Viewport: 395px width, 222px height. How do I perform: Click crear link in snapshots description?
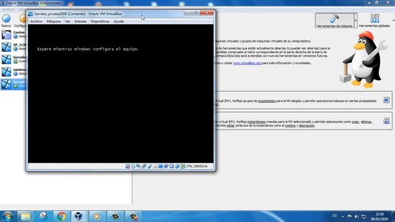tap(355, 122)
